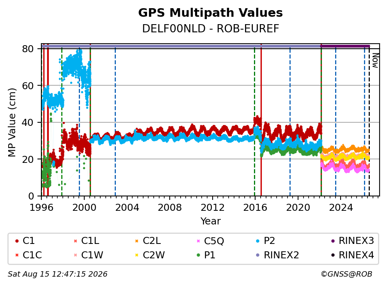Click the C1W legend entry

tap(89, 255)
